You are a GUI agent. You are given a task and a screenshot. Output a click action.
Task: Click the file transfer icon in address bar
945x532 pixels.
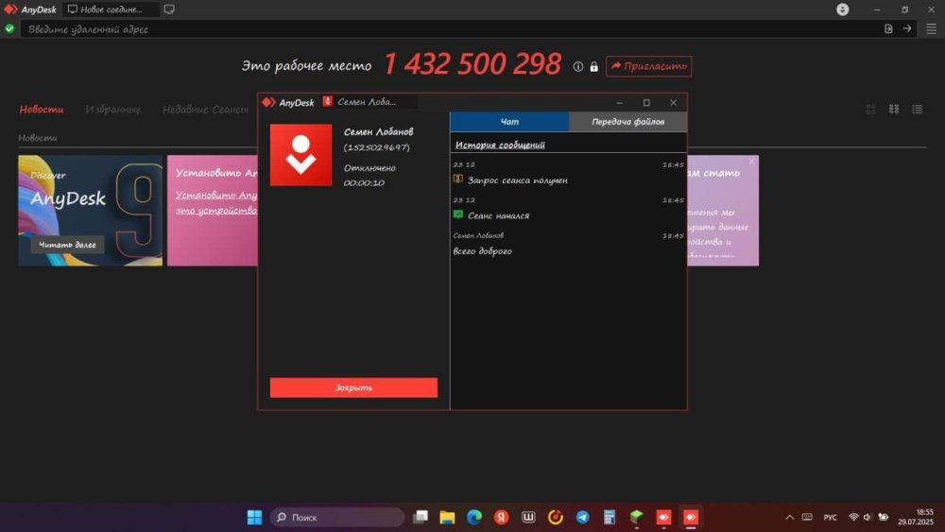[x=888, y=28]
